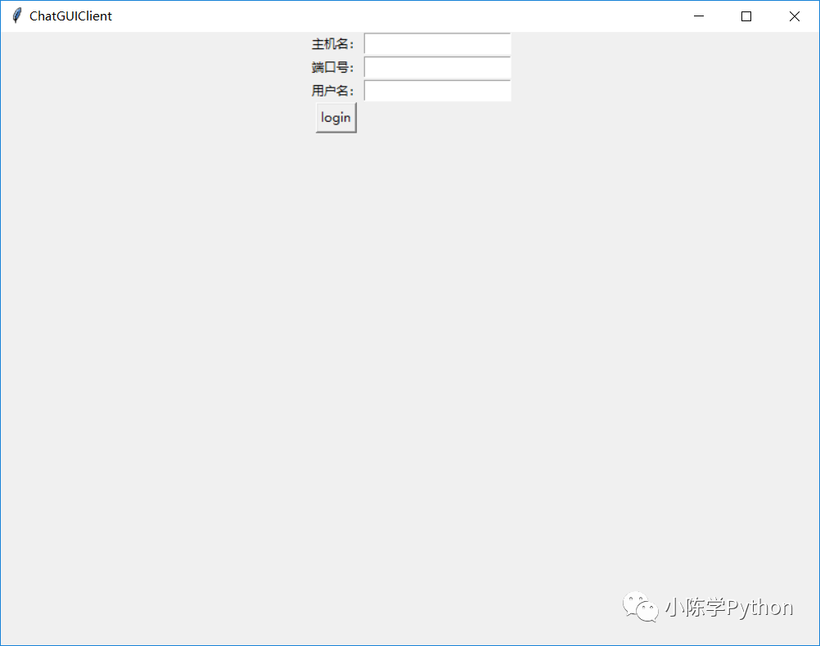Click the 用户名 label text
The width and height of the screenshot is (820, 646).
tap(332, 91)
